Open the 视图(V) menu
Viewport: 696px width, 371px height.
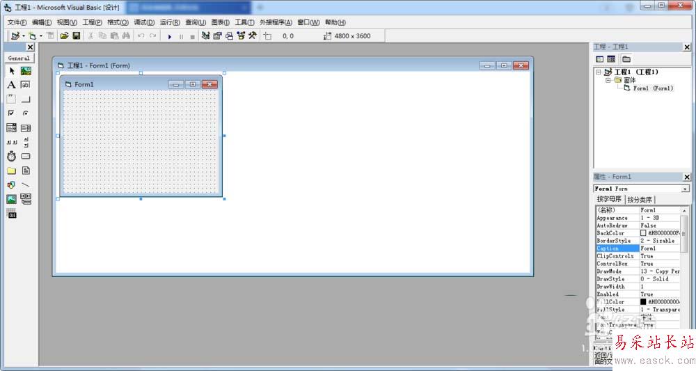click(67, 22)
